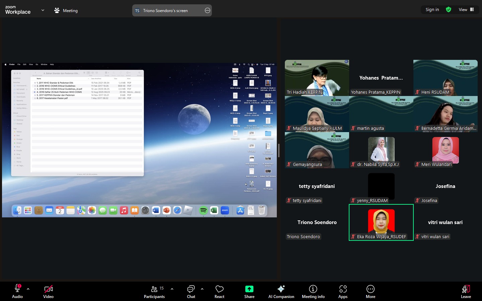Switch to the Meeting tab
Screen dimensions: 482x301
click(66, 10)
